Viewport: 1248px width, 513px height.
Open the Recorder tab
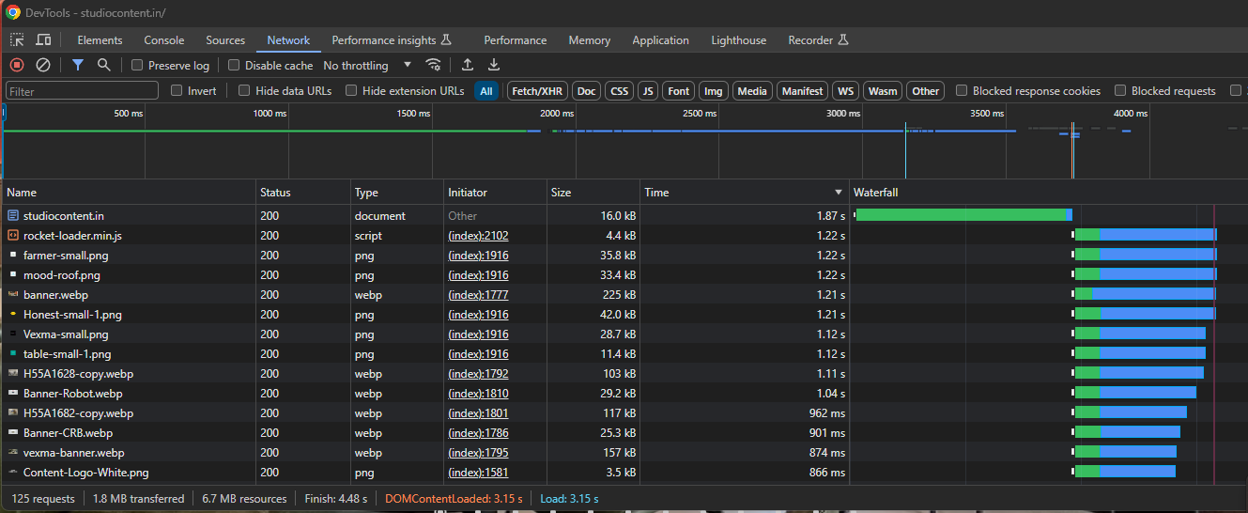pos(818,40)
